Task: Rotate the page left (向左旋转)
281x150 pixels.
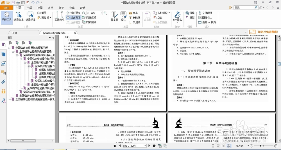Action: [89, 18]
